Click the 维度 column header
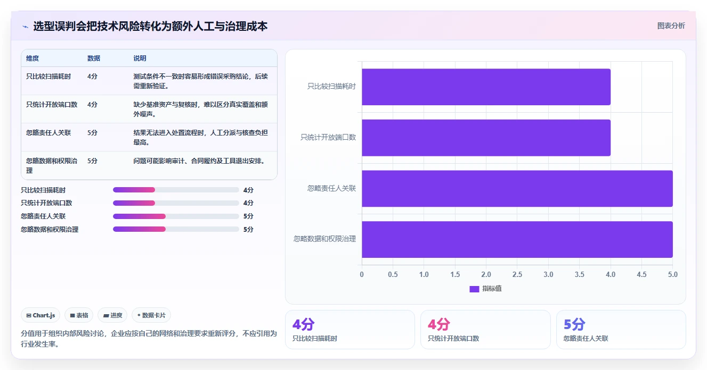This screenshot has width=707, height=370. pyautogui.click(x=32, y=58)
